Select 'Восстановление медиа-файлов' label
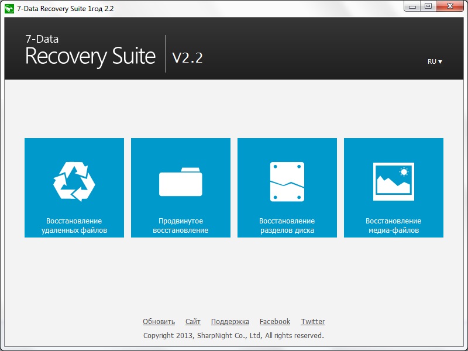 point(393,226)
